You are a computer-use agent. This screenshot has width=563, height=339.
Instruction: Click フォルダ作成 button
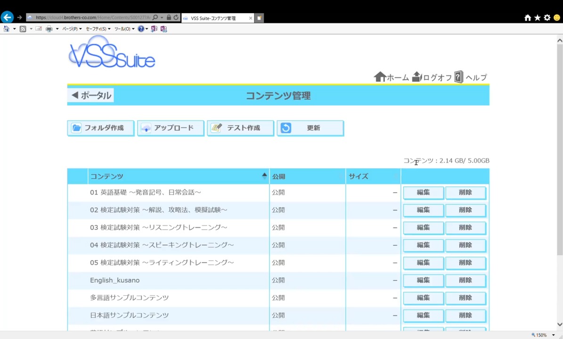click(100, 128)
